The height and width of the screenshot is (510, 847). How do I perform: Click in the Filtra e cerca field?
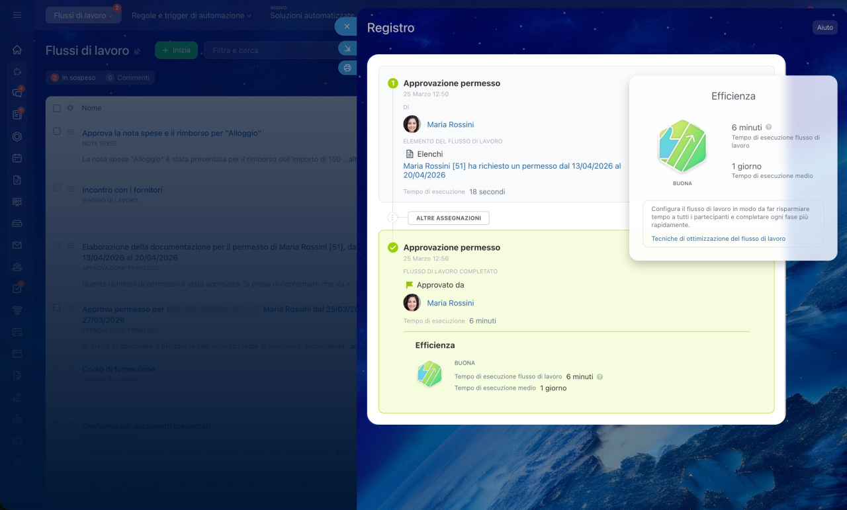(271, 50)
